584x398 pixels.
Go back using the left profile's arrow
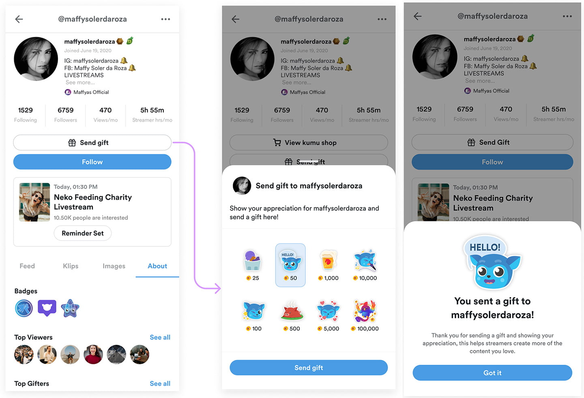[x=19, y=19]
